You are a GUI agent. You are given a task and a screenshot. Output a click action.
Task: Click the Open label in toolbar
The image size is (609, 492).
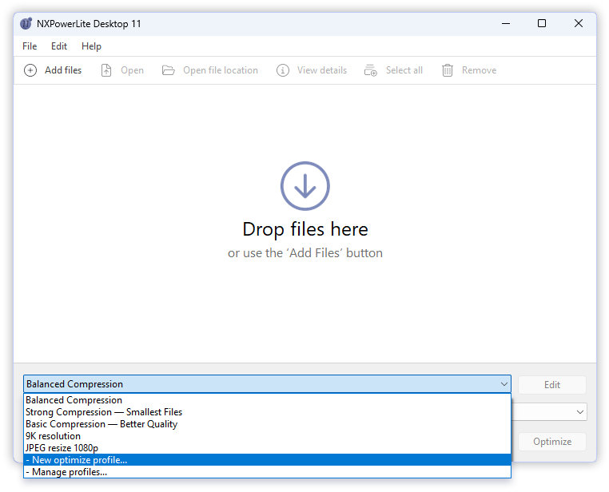pyautogui.click(x=132, y=70)
